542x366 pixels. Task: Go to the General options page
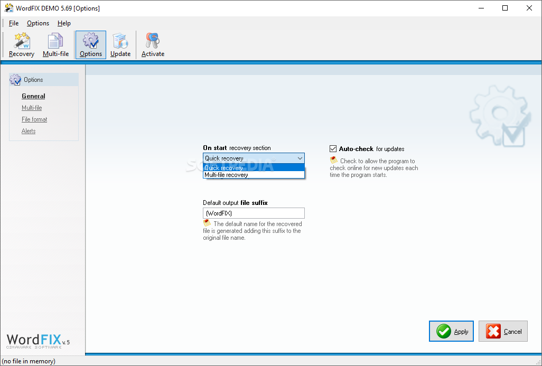pyautogui.click(x=33, y=96)
